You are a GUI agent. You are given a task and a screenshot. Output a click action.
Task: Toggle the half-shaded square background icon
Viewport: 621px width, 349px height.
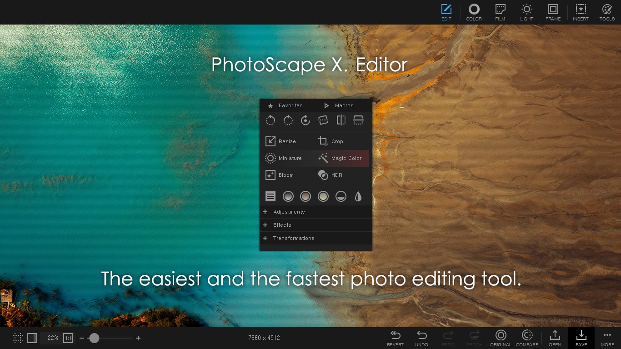click(32, 338)
